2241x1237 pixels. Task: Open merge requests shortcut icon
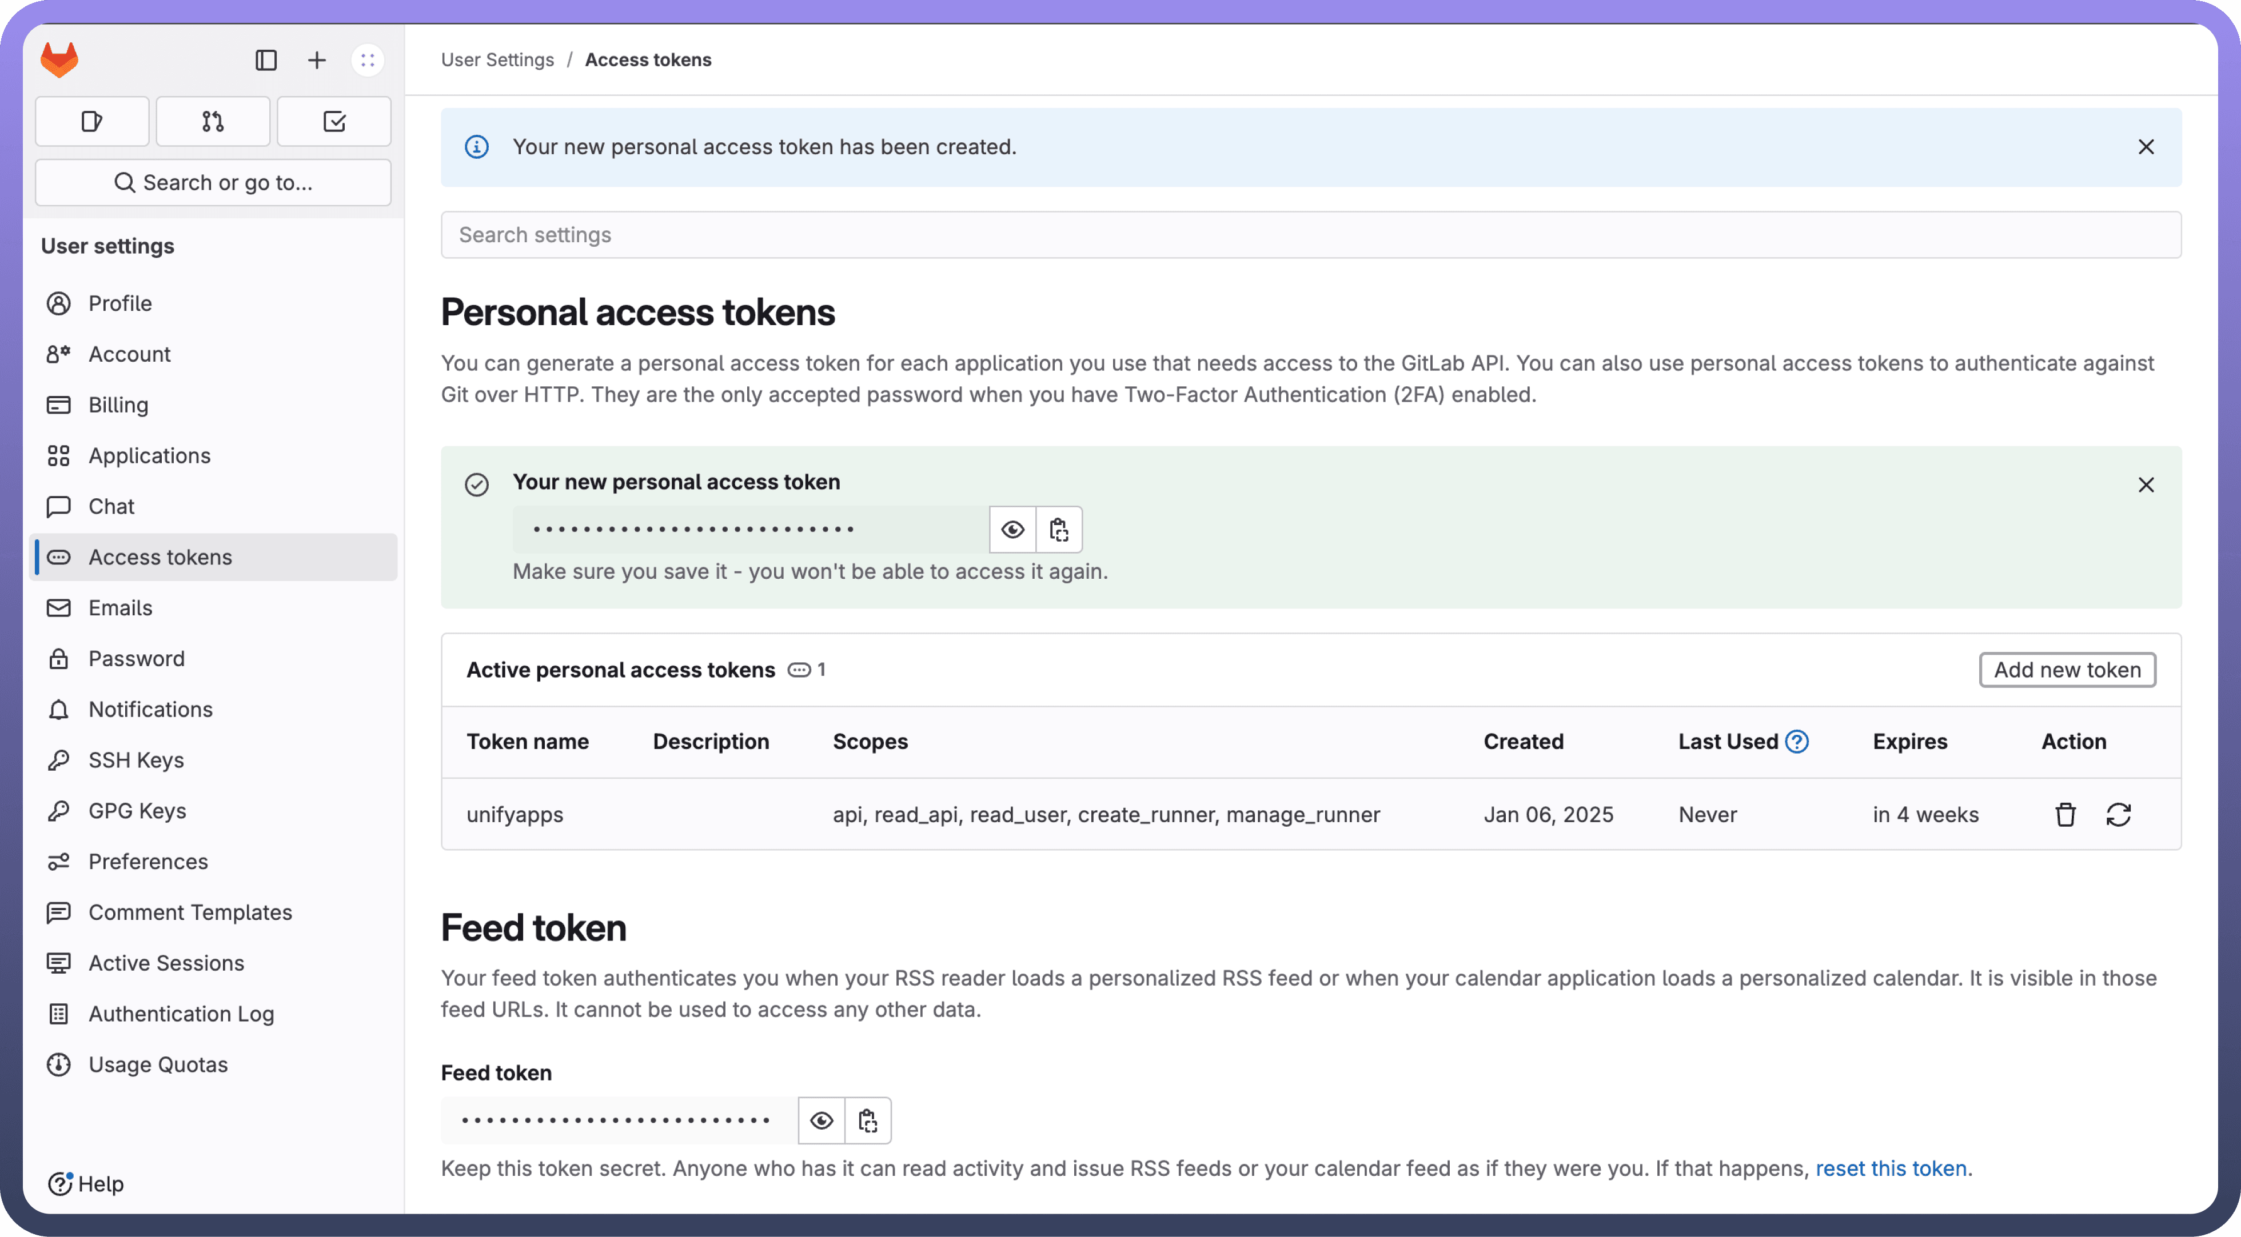tap(213, 122)
